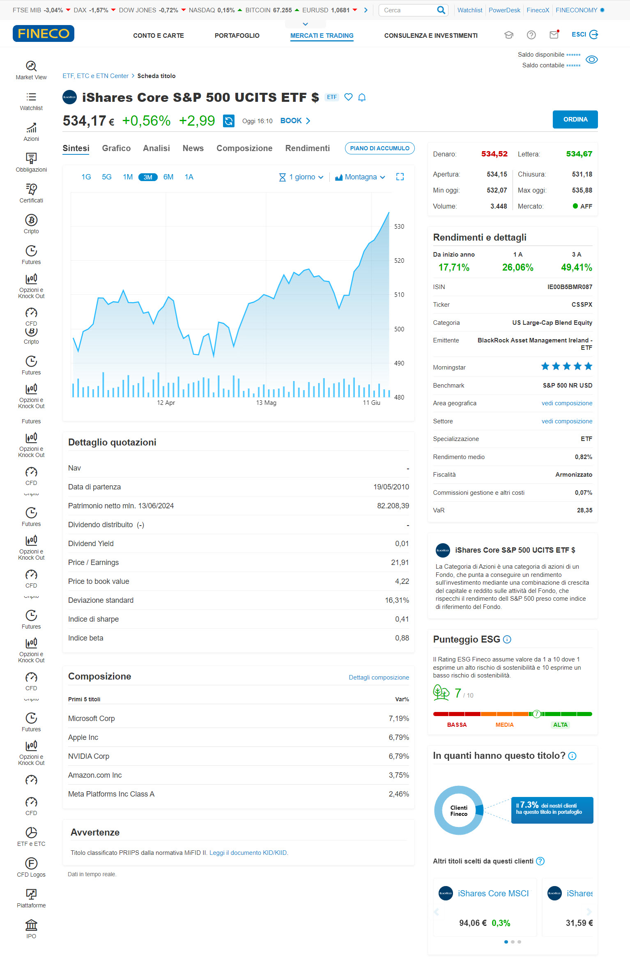The image size is (630, 969).
Task: Expand chart to fullscreen
Action: 400,177
